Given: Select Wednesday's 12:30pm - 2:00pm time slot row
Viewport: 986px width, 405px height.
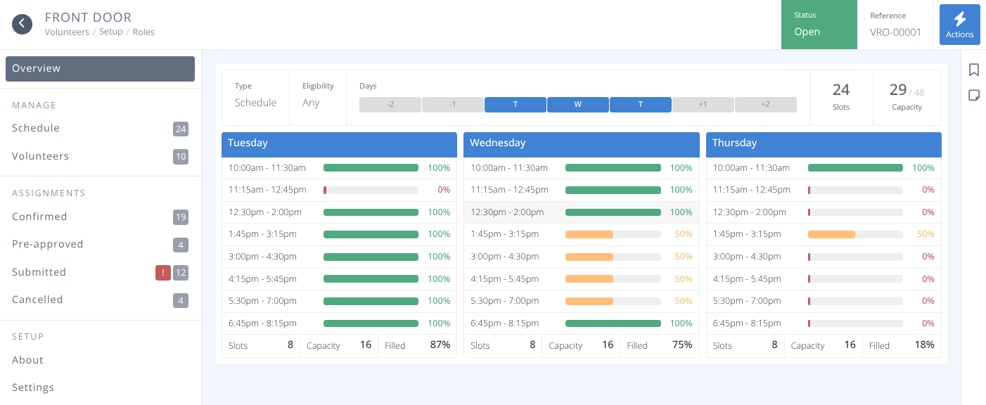Looking at the screenshot, I should 581,212.
